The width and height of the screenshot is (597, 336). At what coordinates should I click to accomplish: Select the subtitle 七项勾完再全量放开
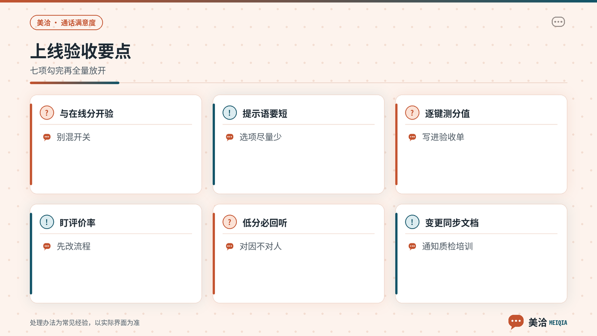click(68, 71)
